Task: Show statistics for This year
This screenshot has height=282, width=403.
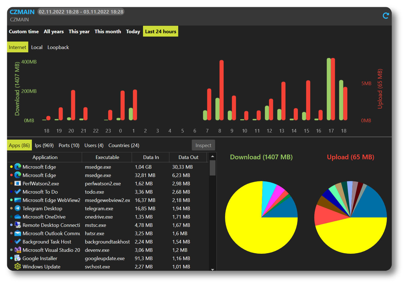Action: (x=79, y=31)
